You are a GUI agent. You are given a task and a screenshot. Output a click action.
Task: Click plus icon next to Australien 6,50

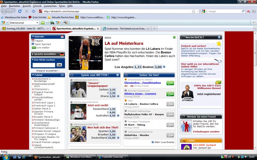point(118,116)
